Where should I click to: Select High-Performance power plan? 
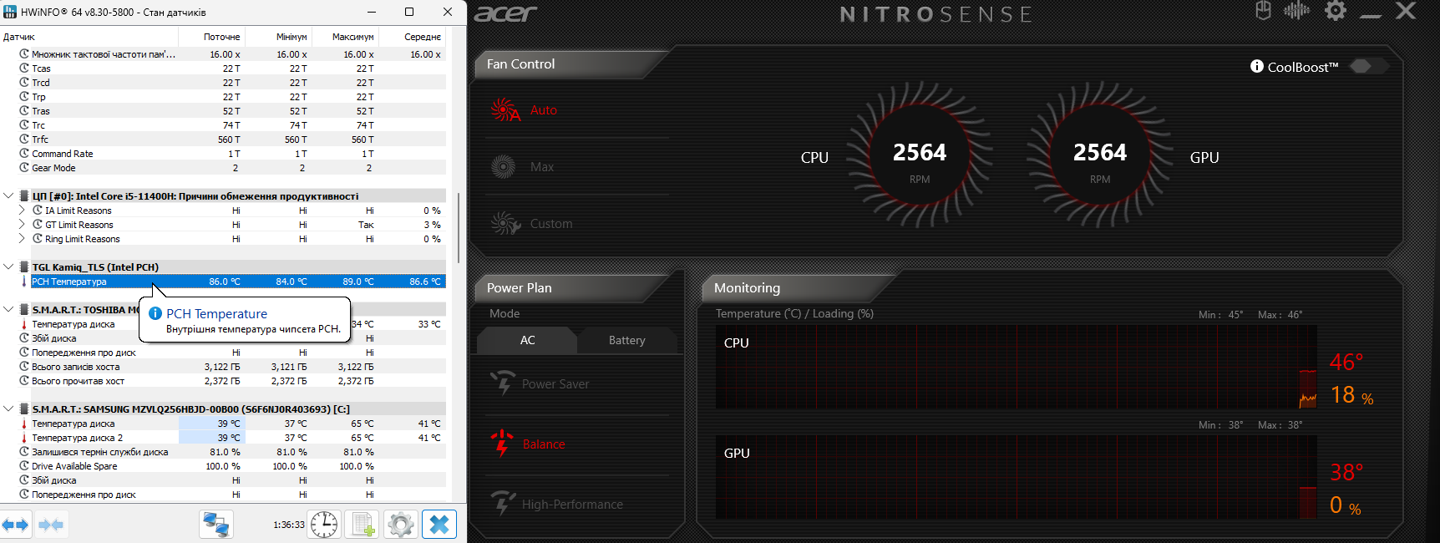click(557, 505)
